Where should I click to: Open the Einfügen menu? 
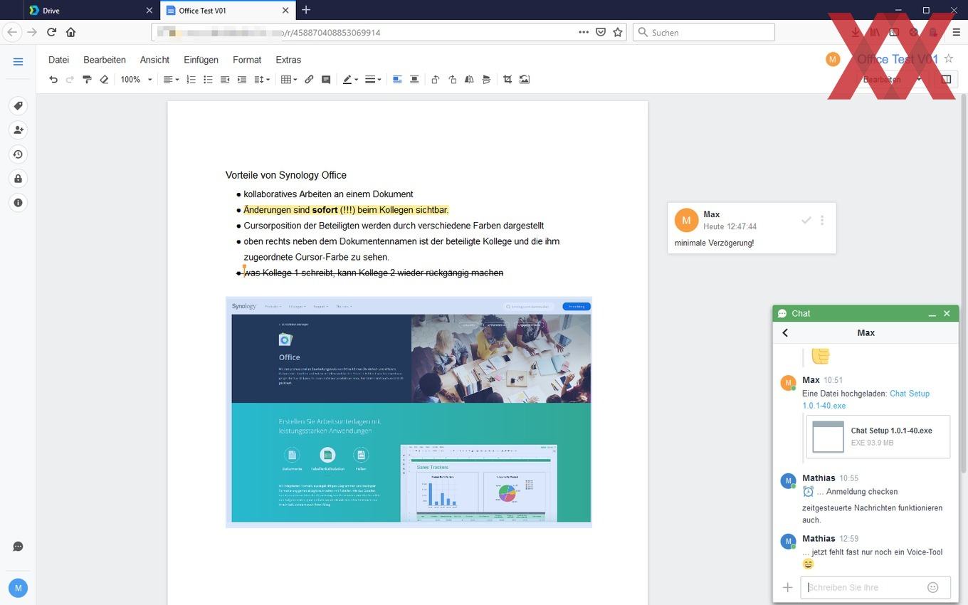pos(201,60)
